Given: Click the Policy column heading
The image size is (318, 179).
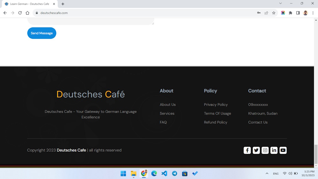Looking at the screenshot, I should coord(211,91).
